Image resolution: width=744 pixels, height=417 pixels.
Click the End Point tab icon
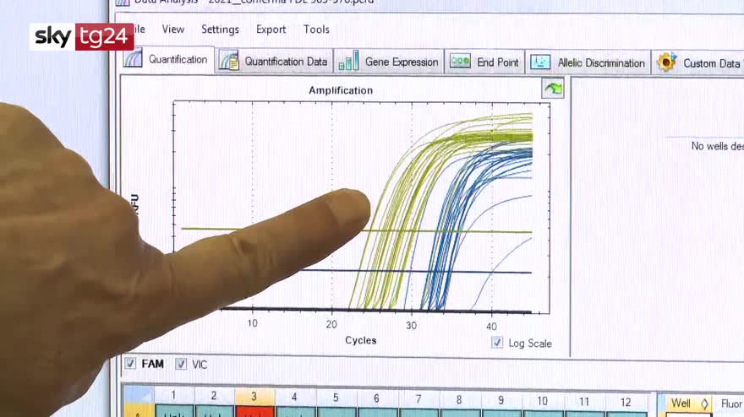coord(460,62)
